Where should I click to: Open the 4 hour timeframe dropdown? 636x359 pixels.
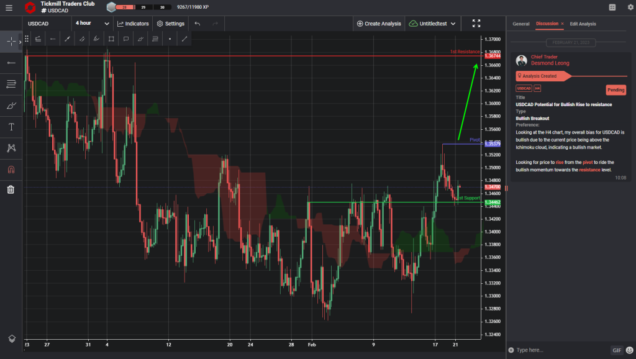90,23
